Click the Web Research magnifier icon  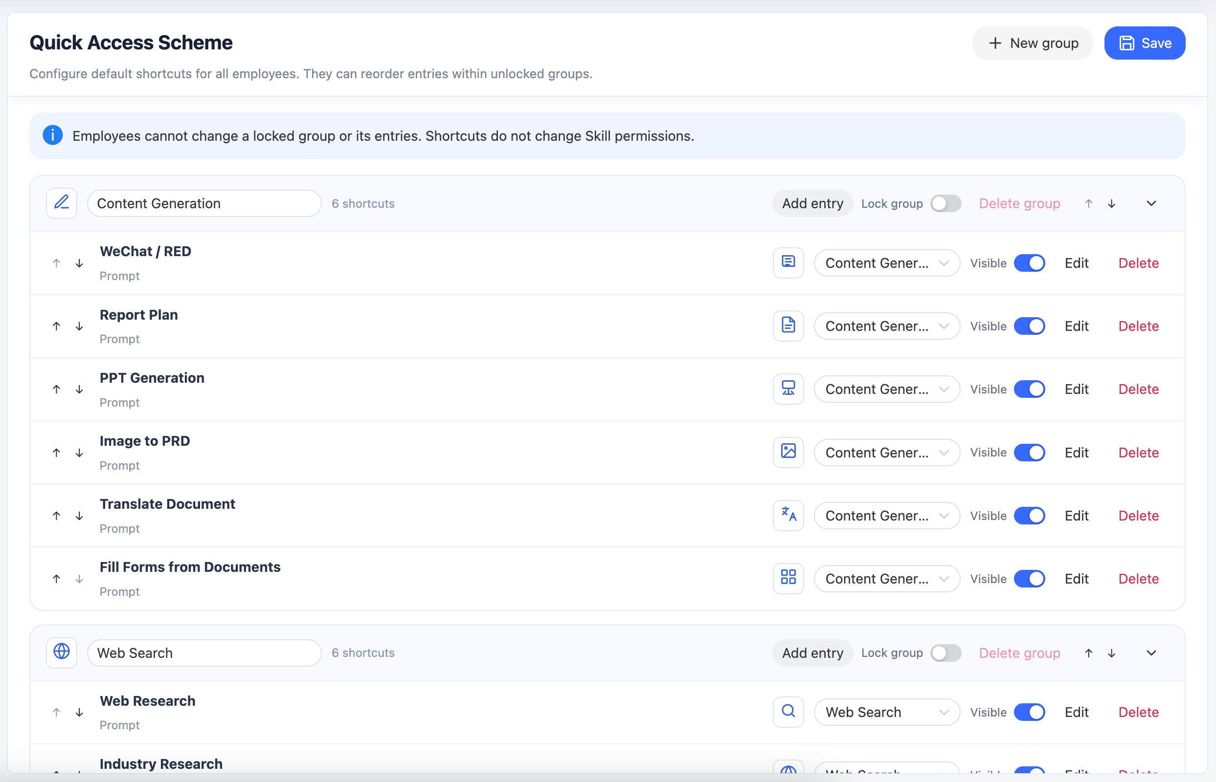788,712
